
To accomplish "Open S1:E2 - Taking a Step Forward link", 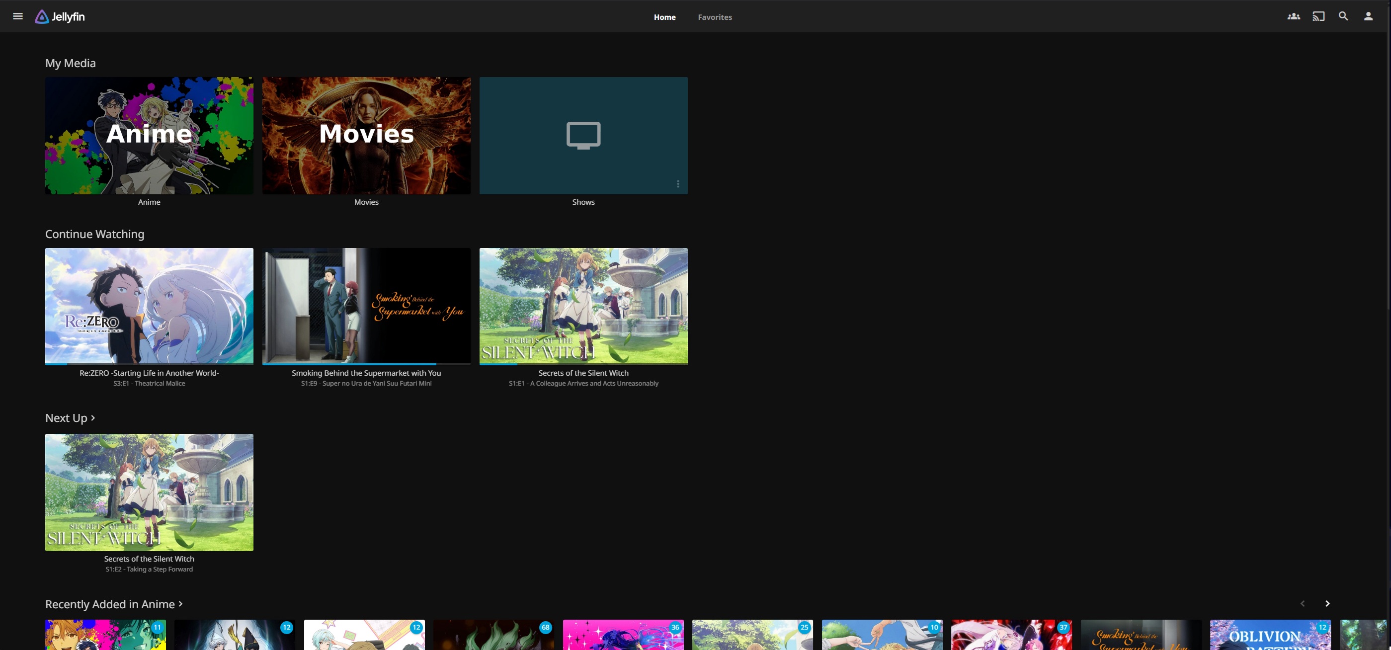I will click(149, 569).
